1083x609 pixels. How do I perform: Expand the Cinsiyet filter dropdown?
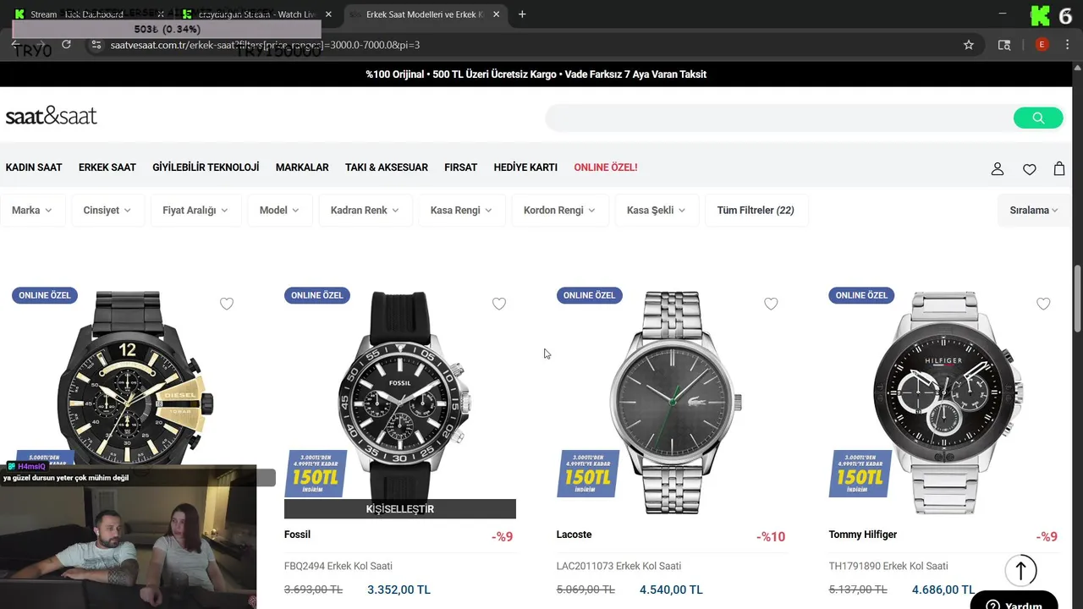click(x=107, y=210)
